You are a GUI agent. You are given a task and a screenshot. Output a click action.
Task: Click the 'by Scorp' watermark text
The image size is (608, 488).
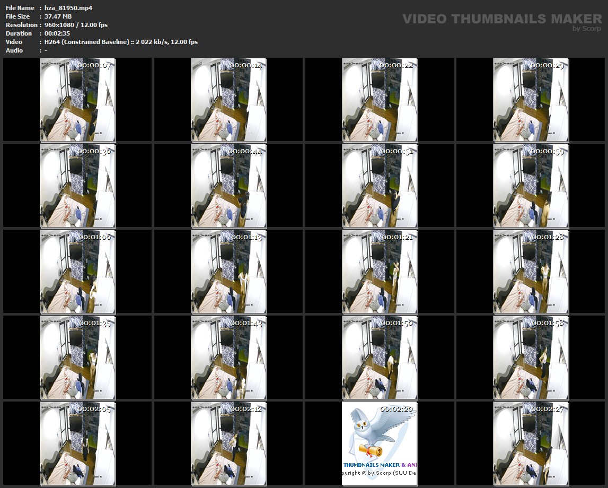[x=587, y=29]
